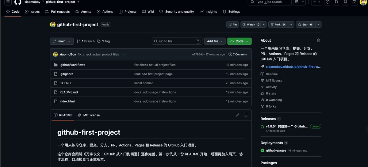
Task: View the 0 forks link
Action: tap(268, 106)
